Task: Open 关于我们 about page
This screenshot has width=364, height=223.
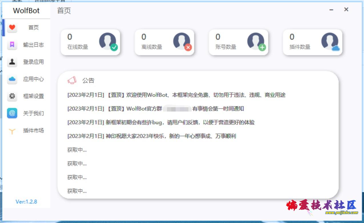Action: pyautogui.click(x=26, y=113)
